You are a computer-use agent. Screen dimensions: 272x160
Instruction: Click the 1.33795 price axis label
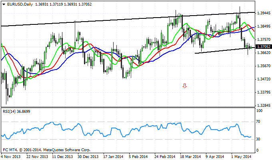pyautogui.click(x=264, y=92)
